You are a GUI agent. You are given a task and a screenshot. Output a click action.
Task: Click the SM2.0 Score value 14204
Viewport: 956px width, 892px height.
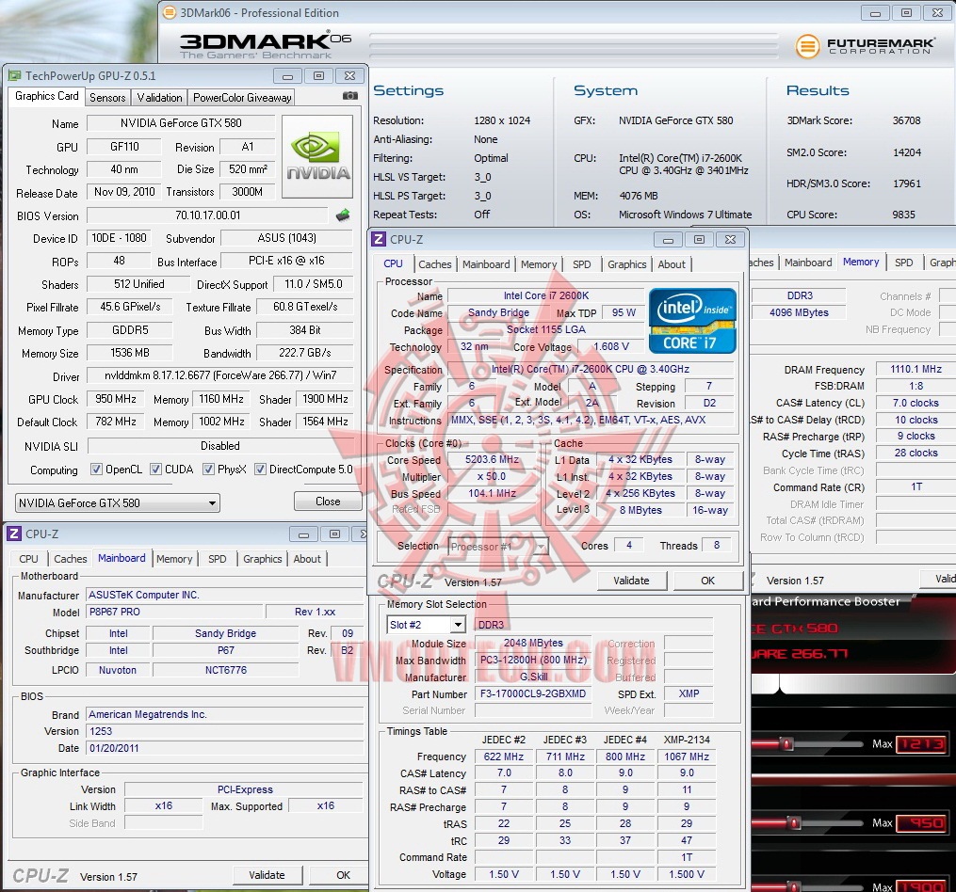point(907,152)
